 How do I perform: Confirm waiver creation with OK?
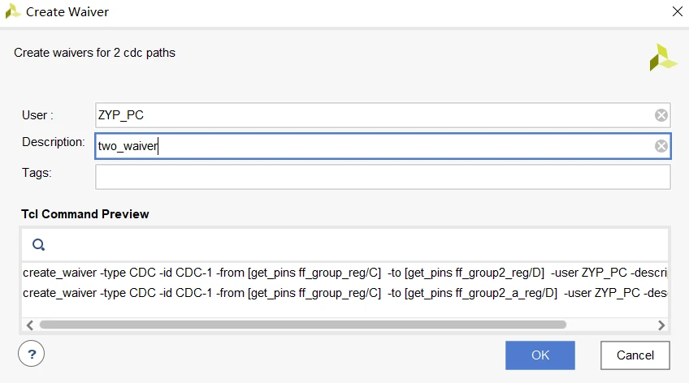coord(539,355)
